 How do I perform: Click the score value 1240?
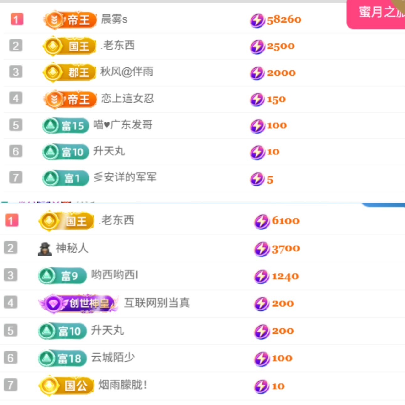pos(285,277)
